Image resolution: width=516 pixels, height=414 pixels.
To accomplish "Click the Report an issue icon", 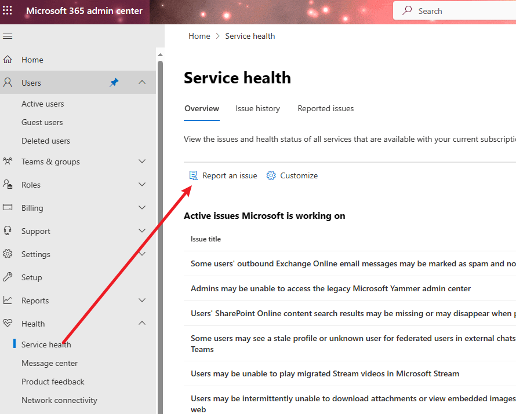I will (194, 175).
